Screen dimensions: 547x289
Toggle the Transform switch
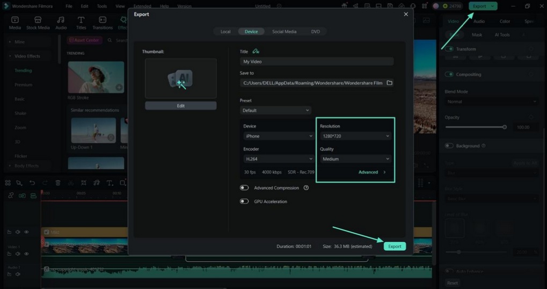[x=449, y=49]
